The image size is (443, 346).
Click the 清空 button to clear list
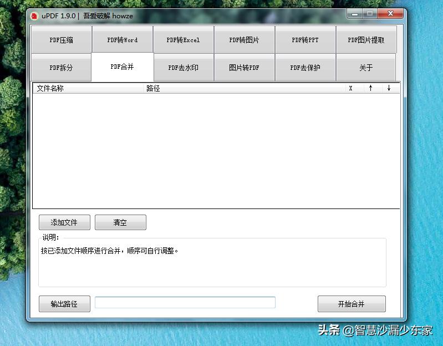120,222
